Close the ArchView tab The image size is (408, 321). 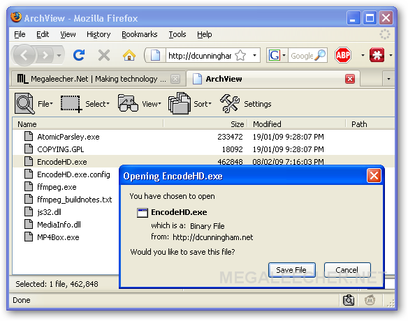[x=350, y=79]
